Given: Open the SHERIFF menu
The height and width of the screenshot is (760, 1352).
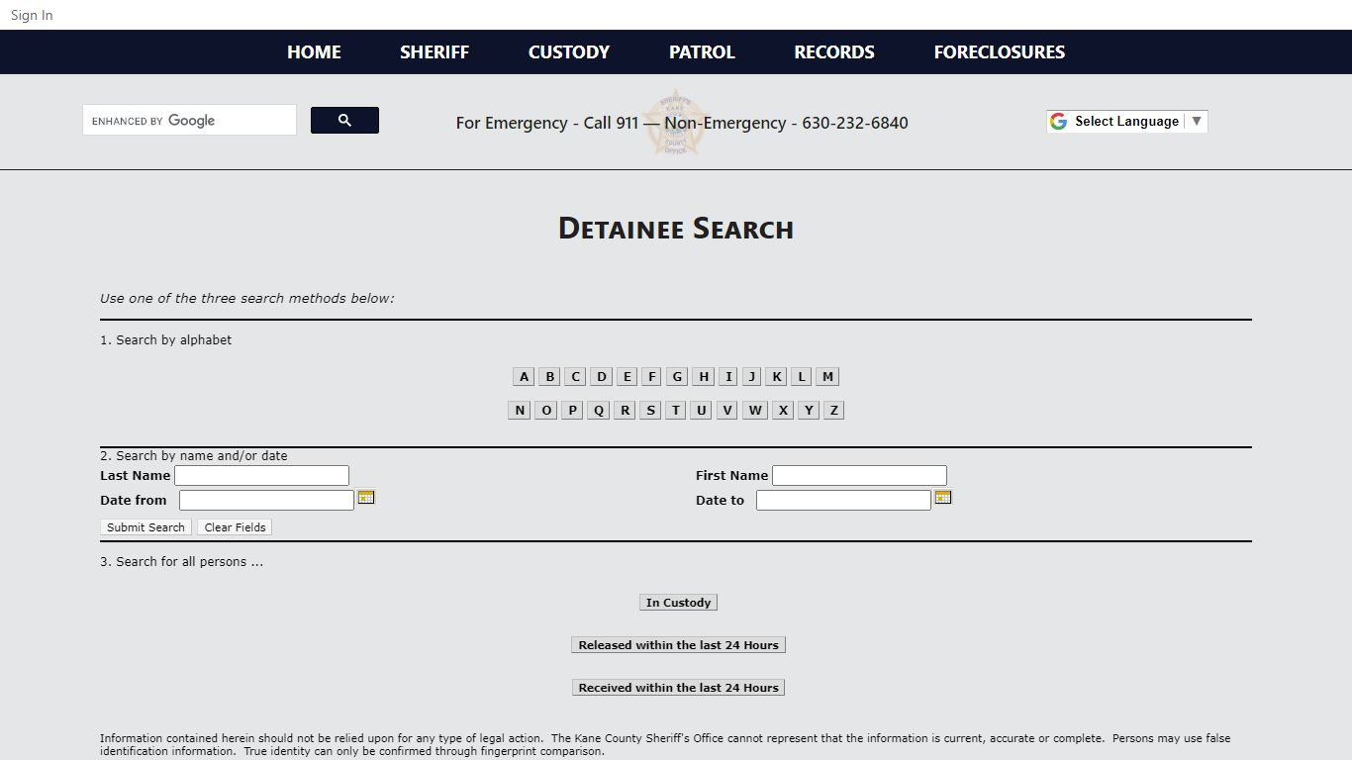Looking at the screenshot, I should click(x=435, y=52).
